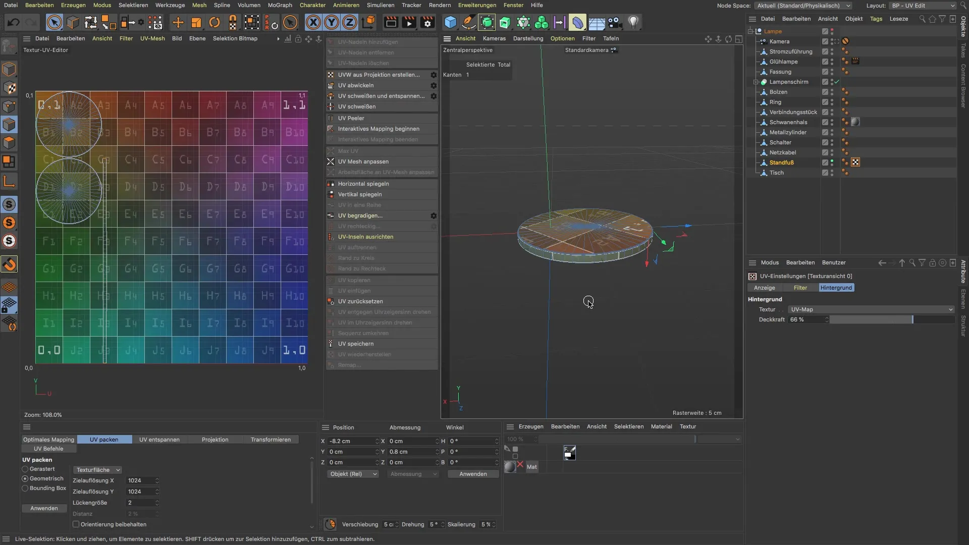Select the Live Selection arrow tool
969x545 pixels.
[x=55, y=23]
